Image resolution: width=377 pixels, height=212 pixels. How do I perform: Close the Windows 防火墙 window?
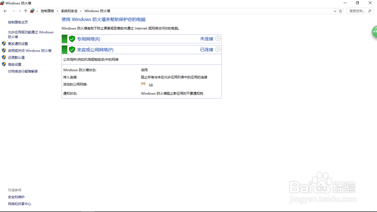pyautogui.click(x=370, y=3)
